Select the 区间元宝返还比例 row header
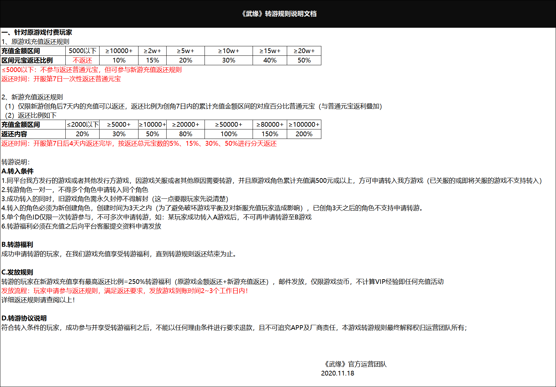 (x=33, y=60)
